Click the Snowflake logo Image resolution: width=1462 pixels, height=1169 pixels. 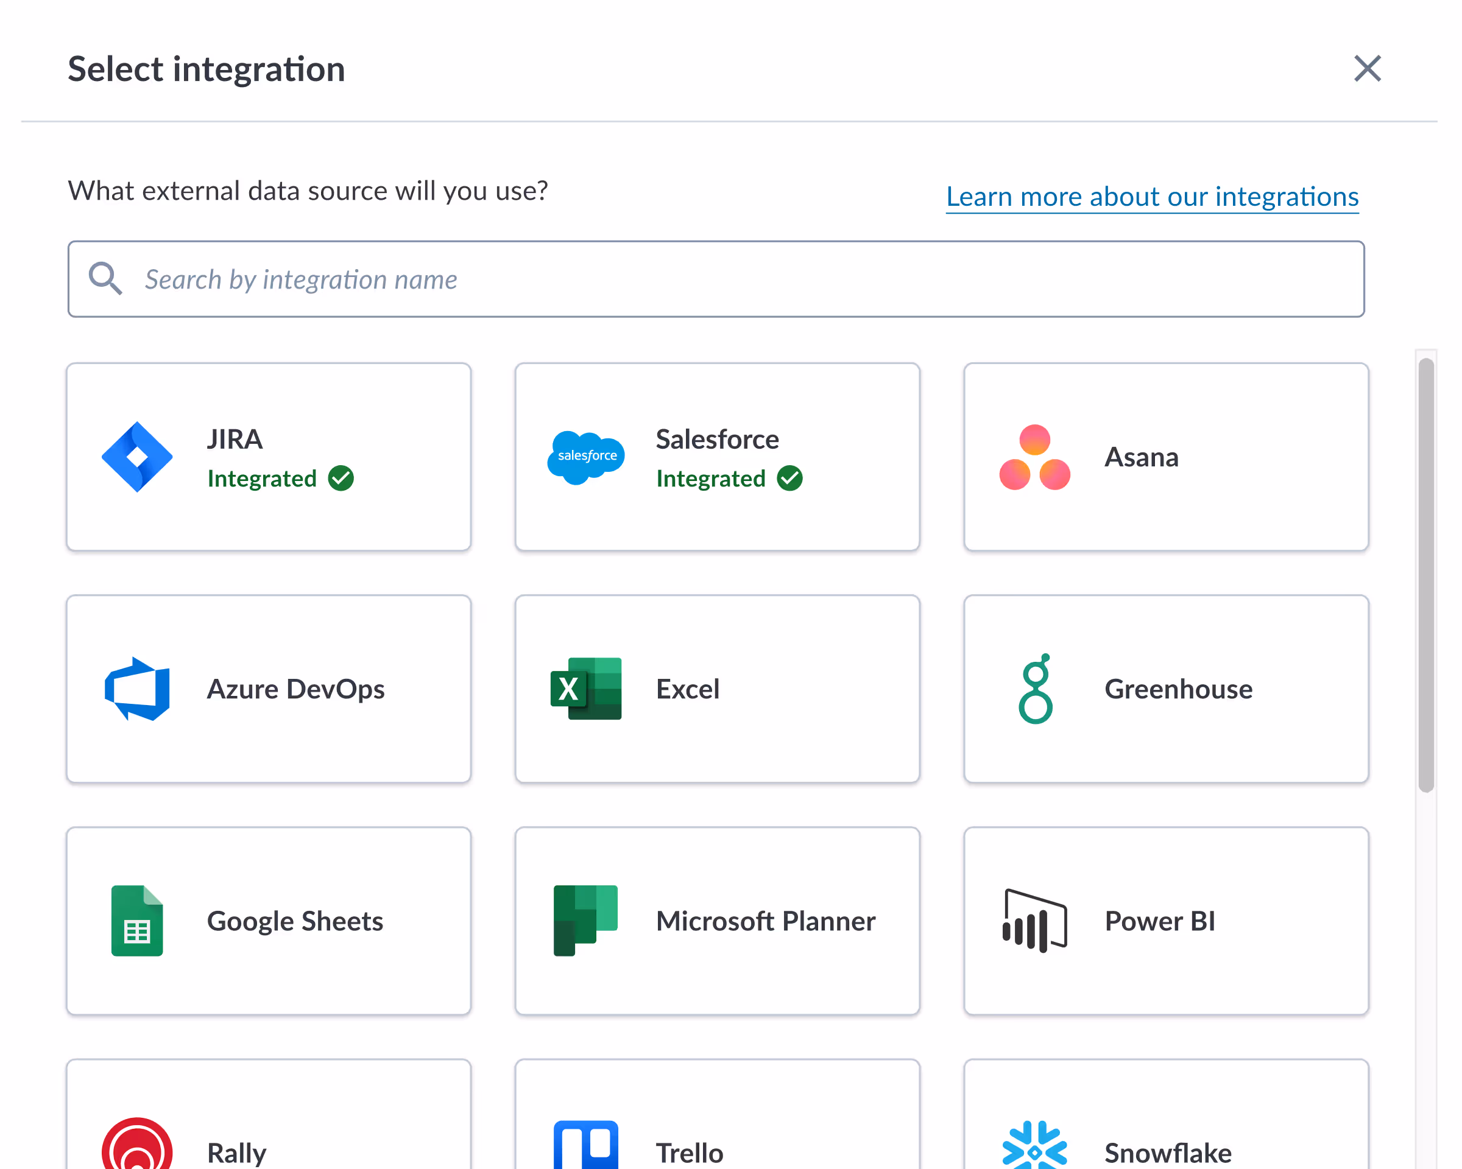(x=1033, y=1145)
